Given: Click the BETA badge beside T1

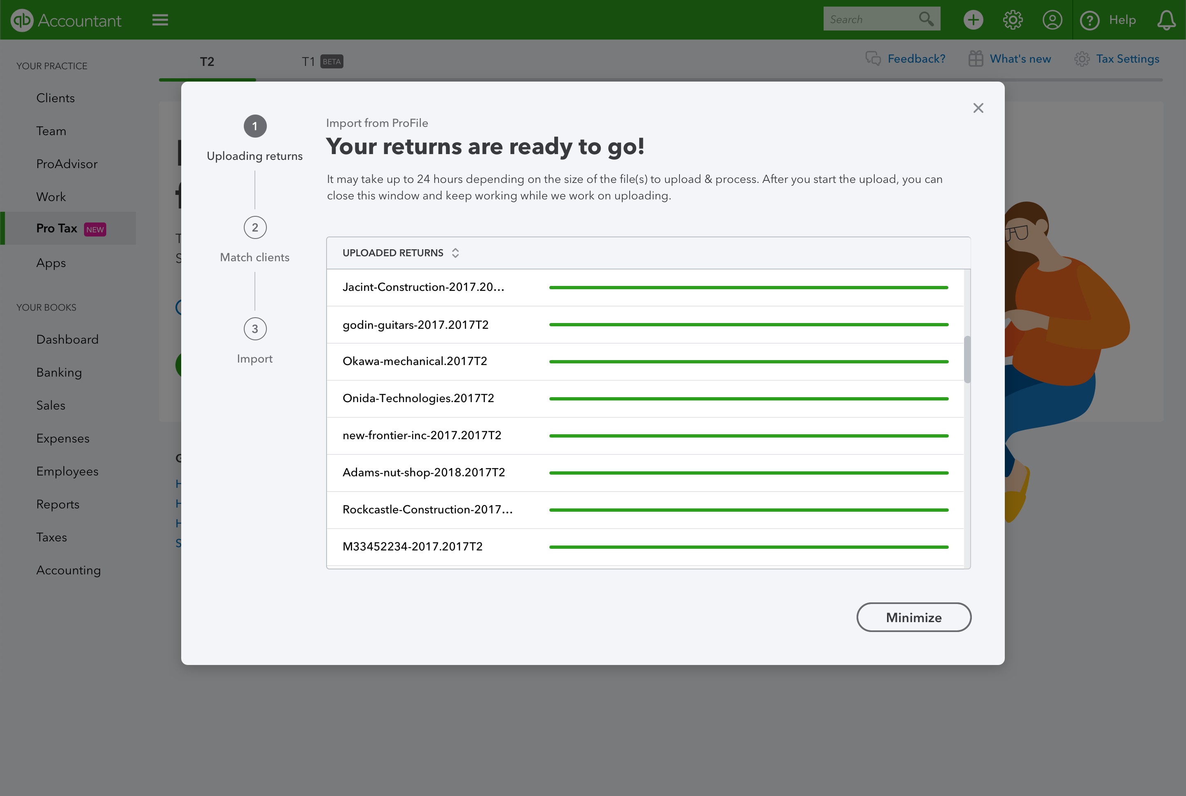Looking at the screenshot, I should coord(332,61).
